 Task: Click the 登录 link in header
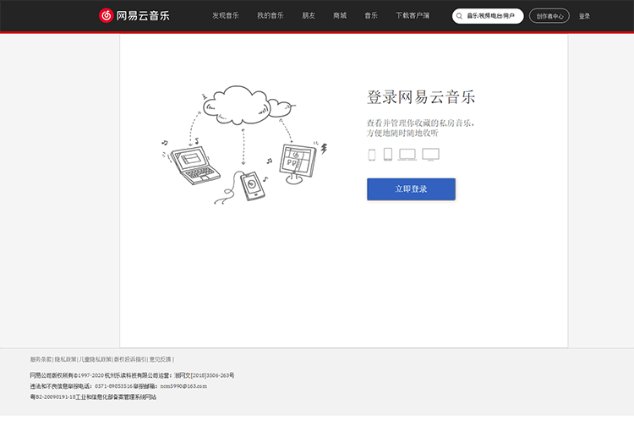(x=584, y=16)
